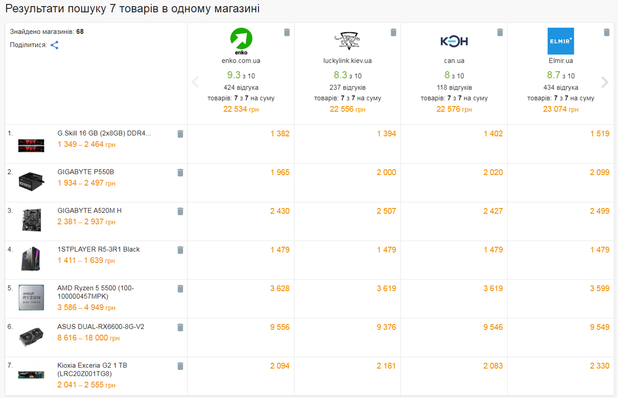Open AMD Ryzen 5 5500 product page
This screenshot has height=398, width=618.
[95, 292]
